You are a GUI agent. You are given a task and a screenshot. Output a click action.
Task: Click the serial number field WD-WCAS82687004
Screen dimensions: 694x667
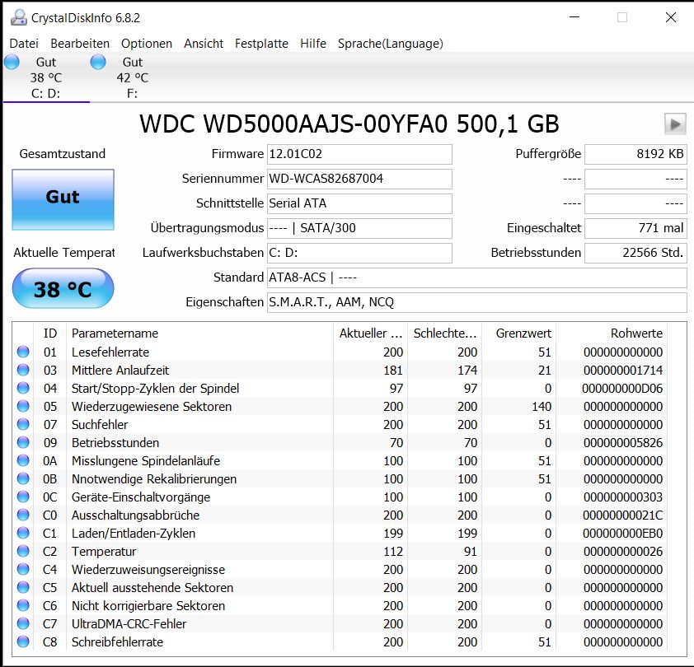point(359,179)
